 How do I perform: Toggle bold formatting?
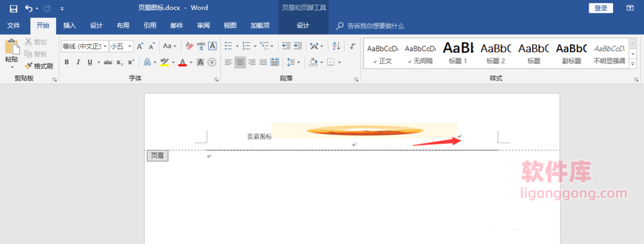tap(66, 62)
